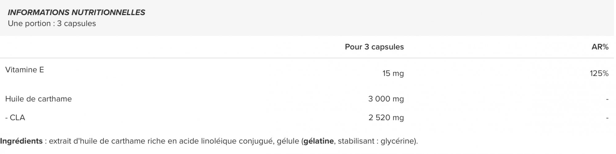616x154 pixels.
Task: Click the 125% AR value
Action: pos(599,73)
